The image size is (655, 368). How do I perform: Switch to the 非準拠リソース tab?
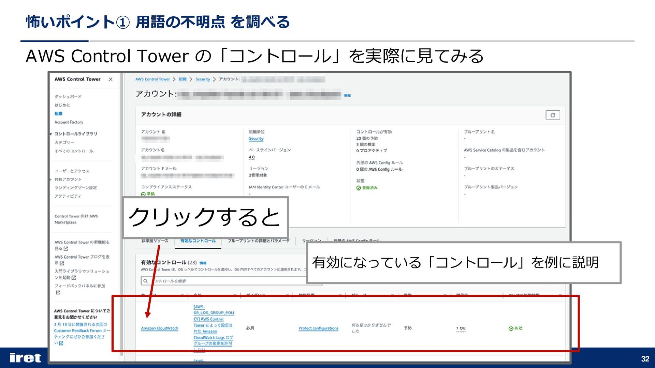click(155, 241)
